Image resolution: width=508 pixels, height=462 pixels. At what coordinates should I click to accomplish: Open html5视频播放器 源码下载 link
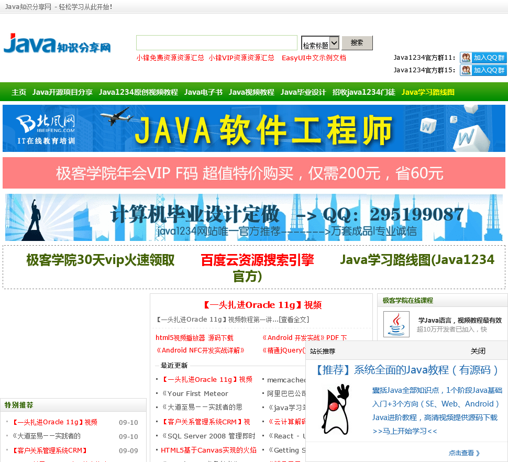pos(194,338)
